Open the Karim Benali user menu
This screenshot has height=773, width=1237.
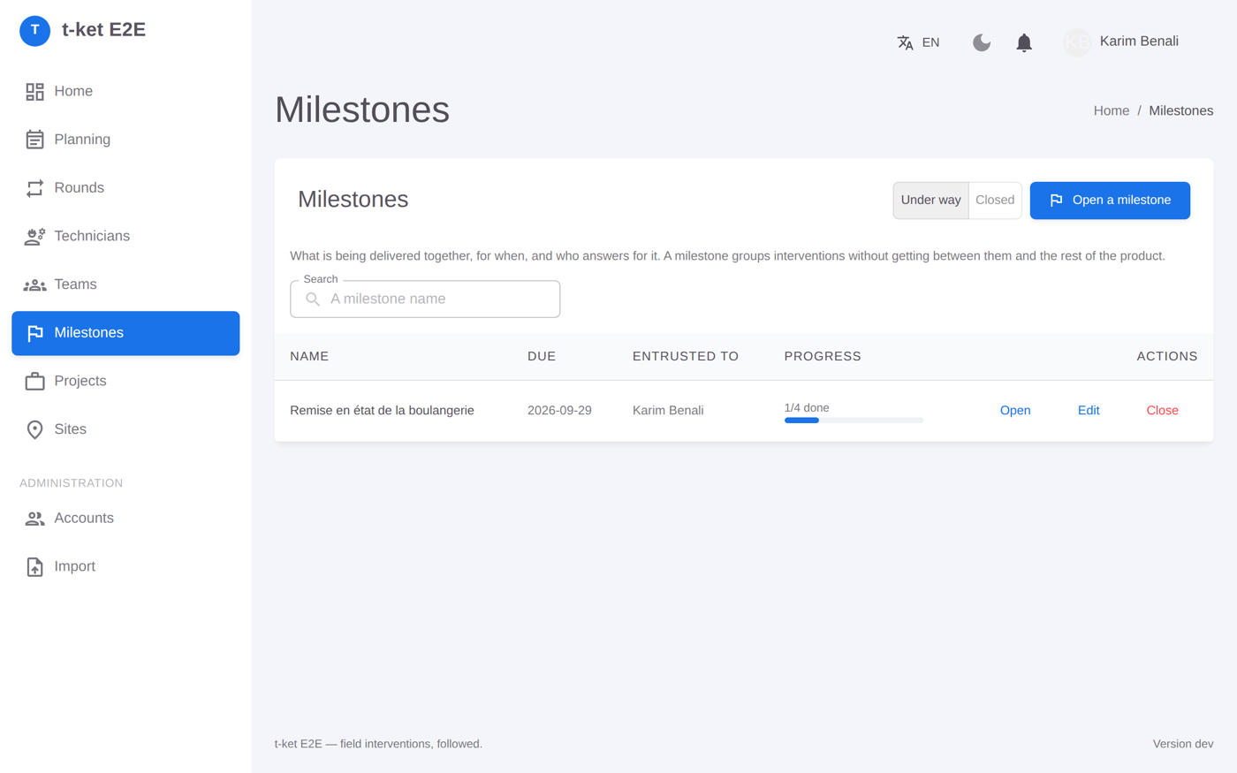1121,42
